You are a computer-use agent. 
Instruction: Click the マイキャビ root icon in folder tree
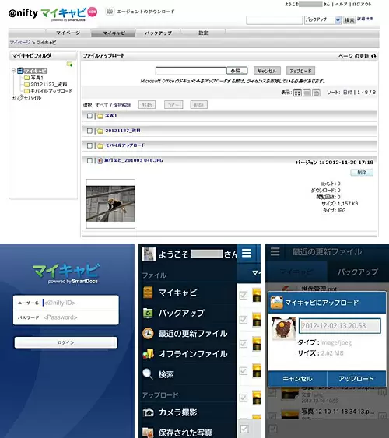pos(20,71)
